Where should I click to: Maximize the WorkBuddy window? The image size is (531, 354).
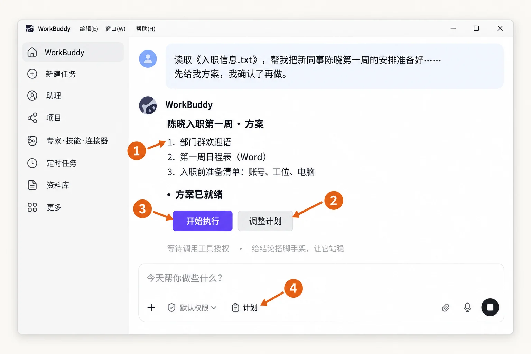(x=476, y=28)
